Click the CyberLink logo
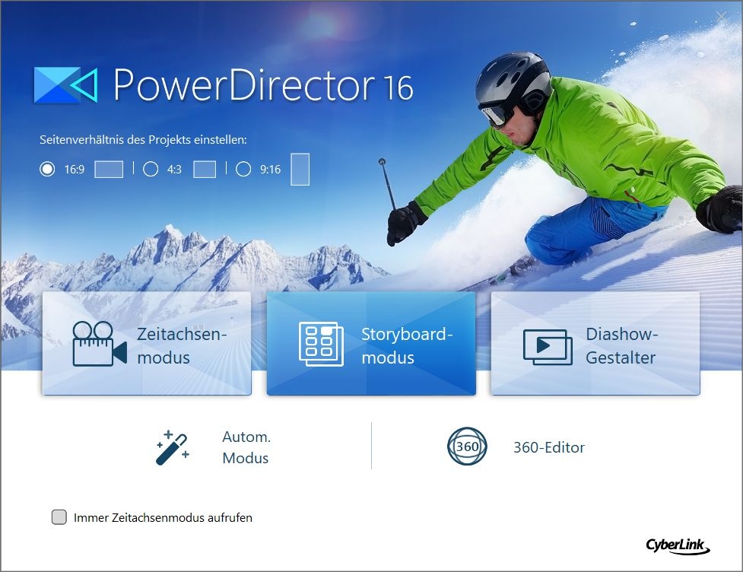The height and width of the screenshot is (572, 743). (678, 545)
